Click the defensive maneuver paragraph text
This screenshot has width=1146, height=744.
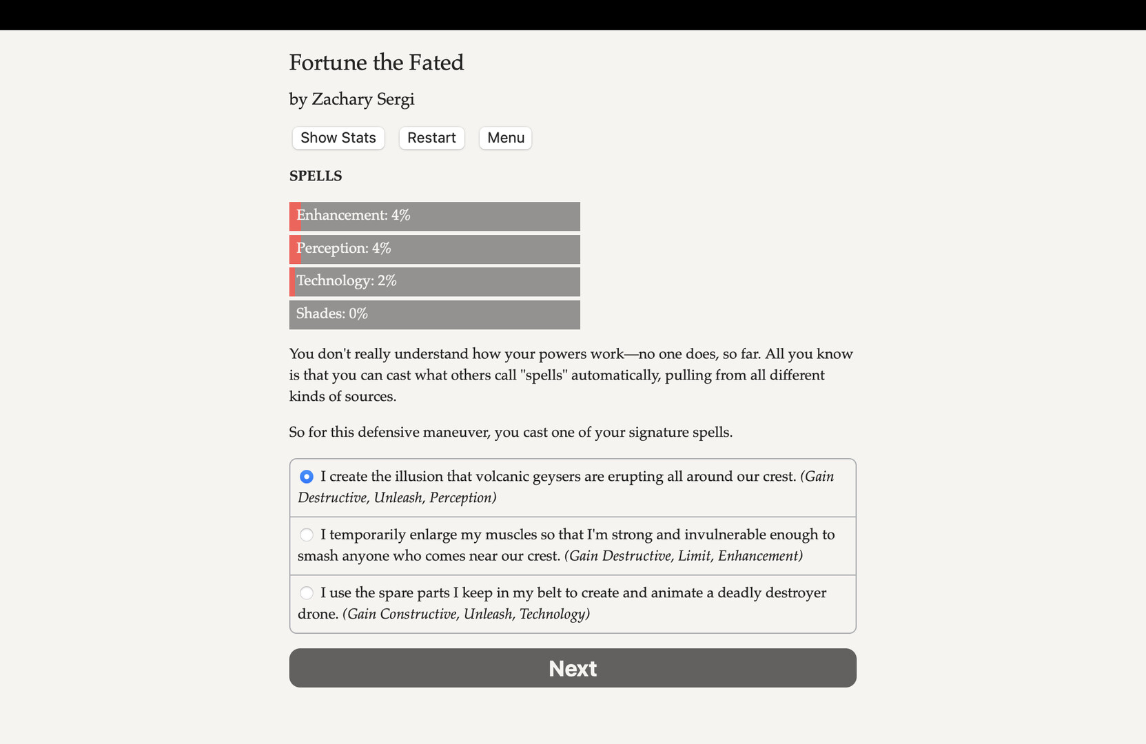point(510,432)
